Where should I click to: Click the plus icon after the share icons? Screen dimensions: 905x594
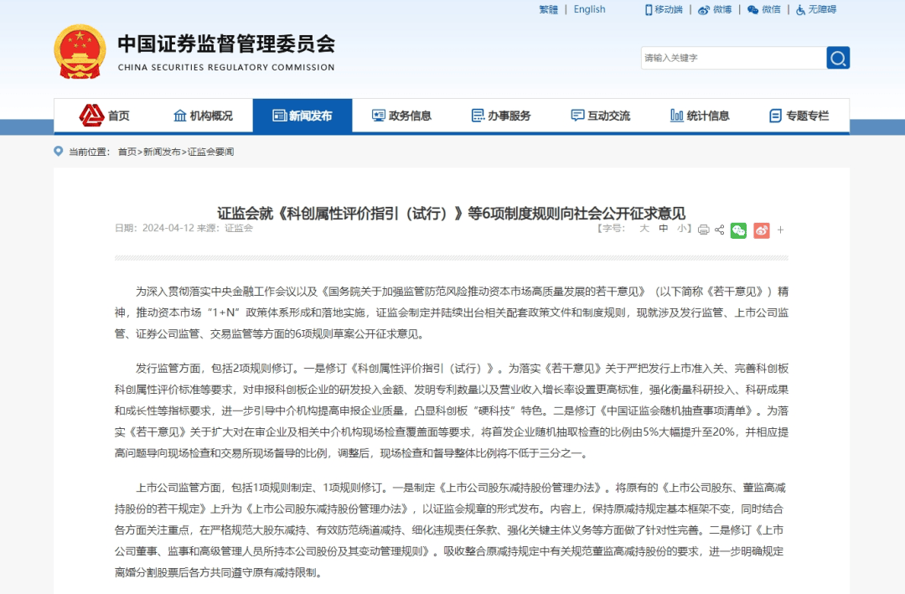point(780,230)
